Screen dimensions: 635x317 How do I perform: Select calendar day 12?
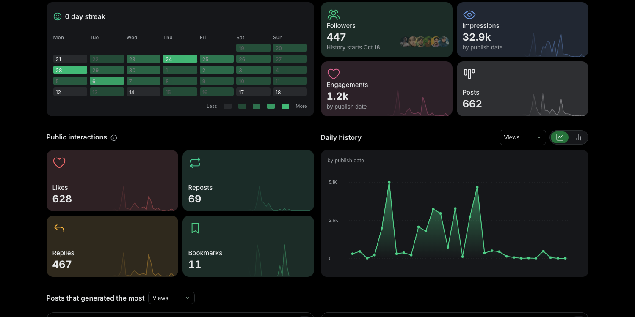(x=70, y=92)
